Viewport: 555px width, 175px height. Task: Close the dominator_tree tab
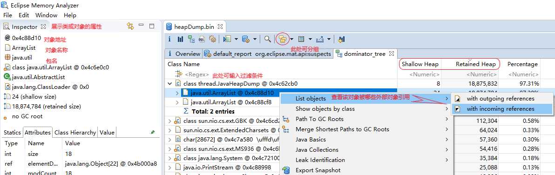click(392, 54)
